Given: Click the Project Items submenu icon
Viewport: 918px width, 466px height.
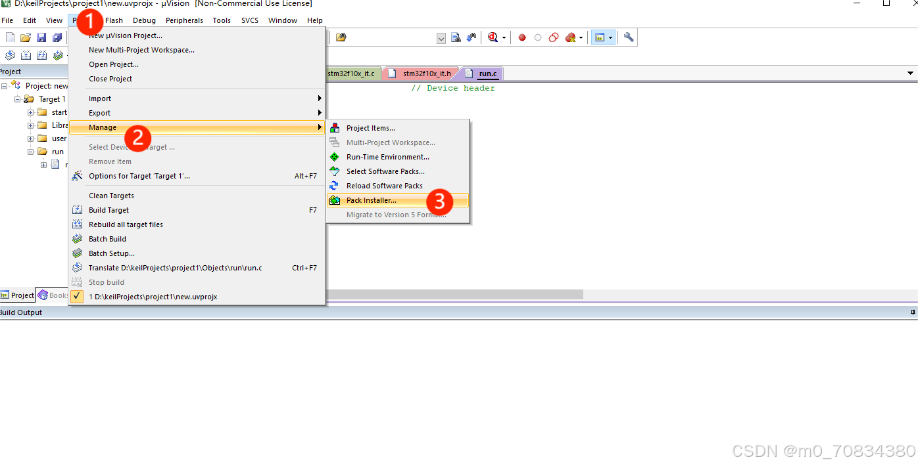Looking at the screenshot, I should tap(335, 128).
